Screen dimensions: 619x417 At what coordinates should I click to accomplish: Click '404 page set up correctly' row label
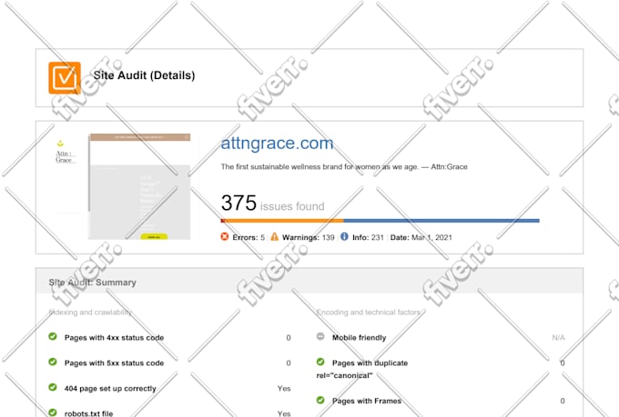pos(110,389)
